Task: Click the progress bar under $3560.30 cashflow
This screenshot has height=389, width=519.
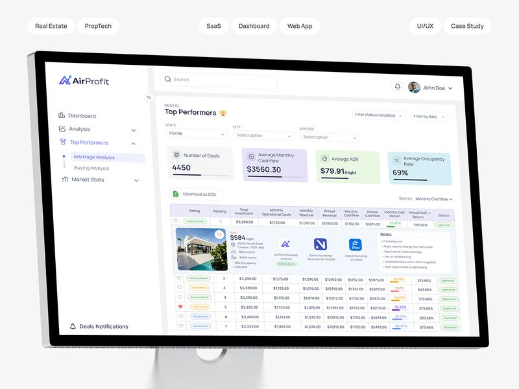Action: click(x=274, y=177)
